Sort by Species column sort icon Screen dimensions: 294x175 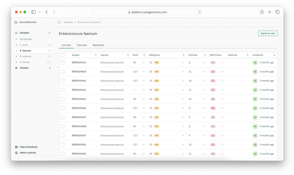[128, 55]
